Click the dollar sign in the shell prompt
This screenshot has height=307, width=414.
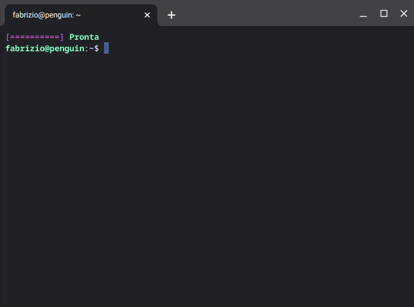point(96,48)
